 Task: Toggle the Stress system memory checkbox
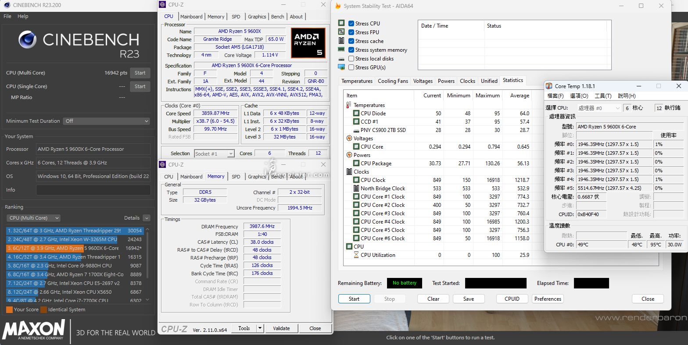pos(351,50)
